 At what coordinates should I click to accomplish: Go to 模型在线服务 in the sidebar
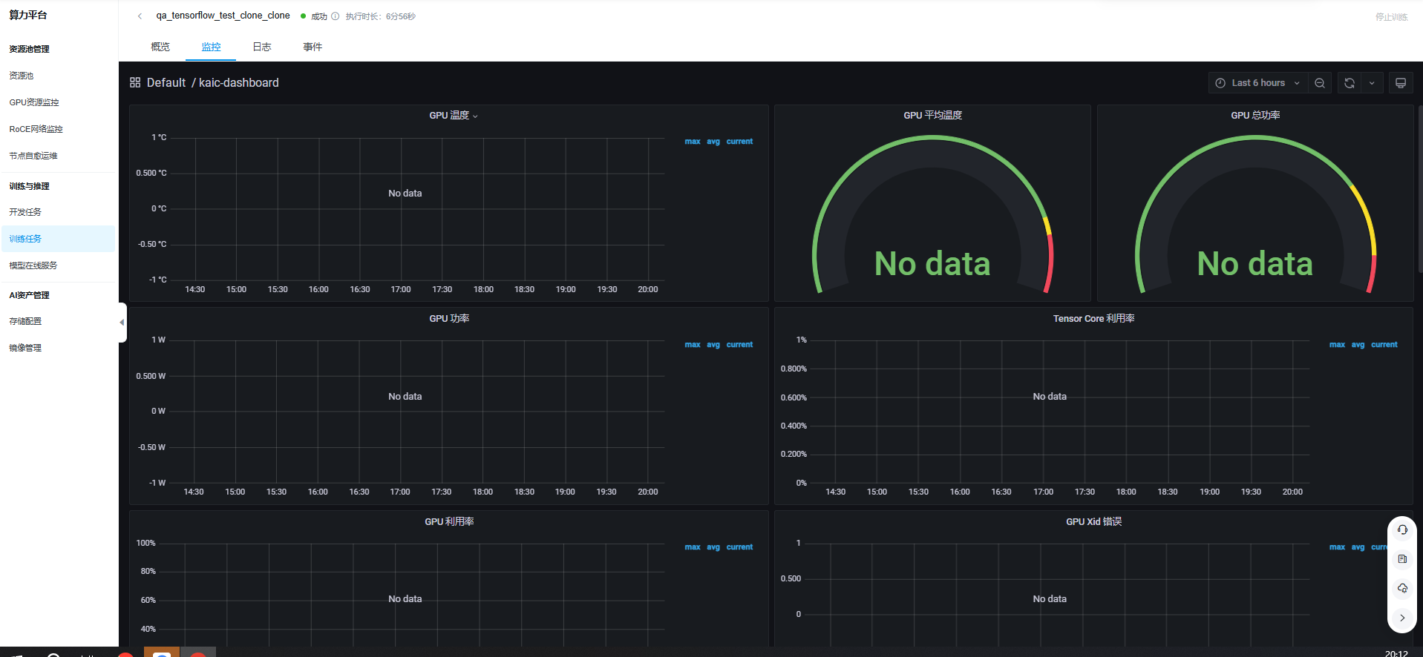(x=33, y=265)
